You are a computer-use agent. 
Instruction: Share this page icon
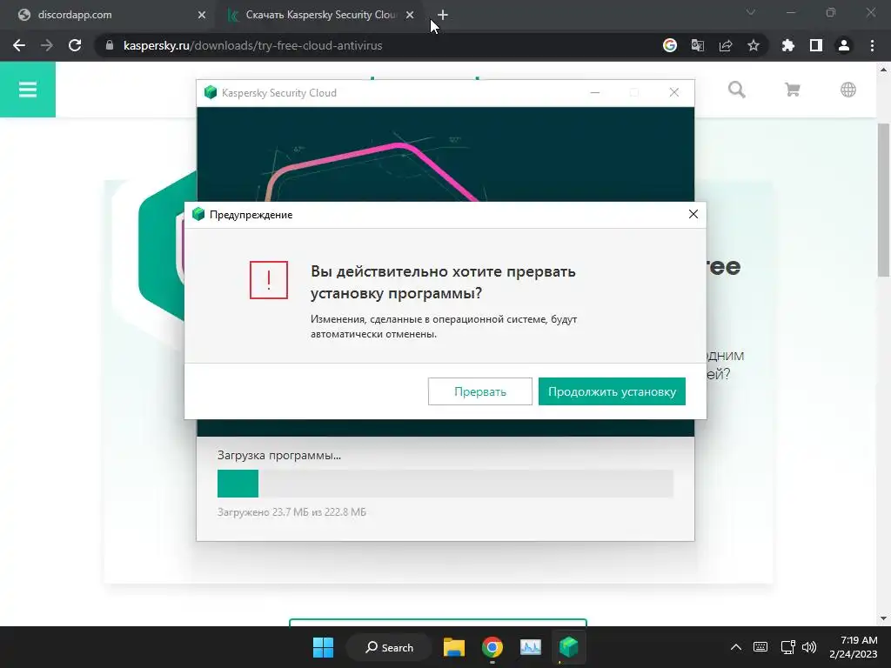[x=726, y=45]
